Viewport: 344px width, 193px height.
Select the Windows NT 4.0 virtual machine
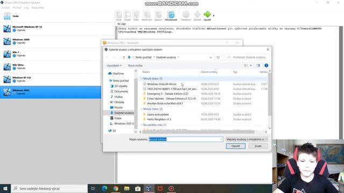coord(57,79)
